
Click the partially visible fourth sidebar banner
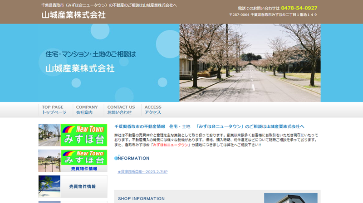[x=73, y=202]
